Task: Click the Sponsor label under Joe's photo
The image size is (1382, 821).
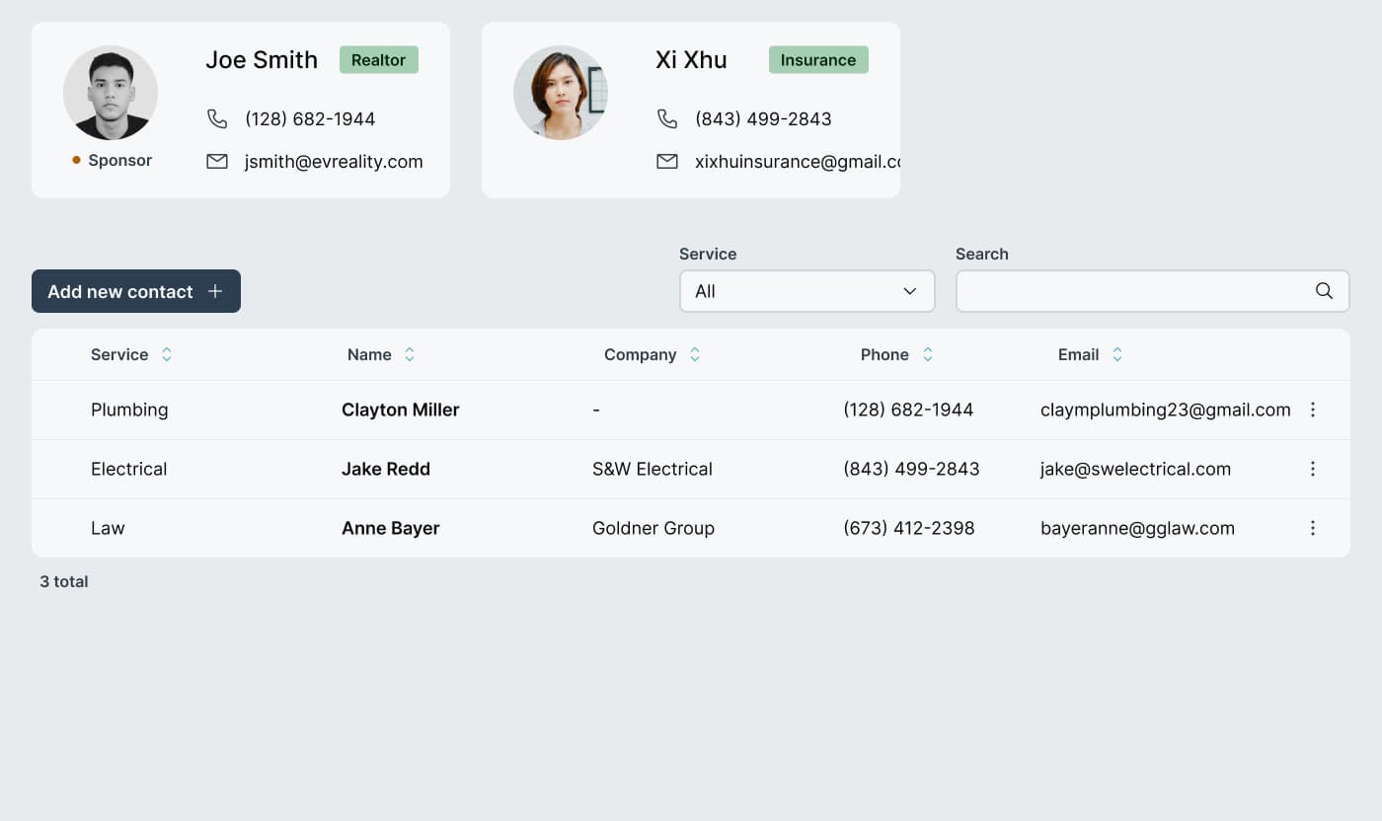Action: coord(119,160)
